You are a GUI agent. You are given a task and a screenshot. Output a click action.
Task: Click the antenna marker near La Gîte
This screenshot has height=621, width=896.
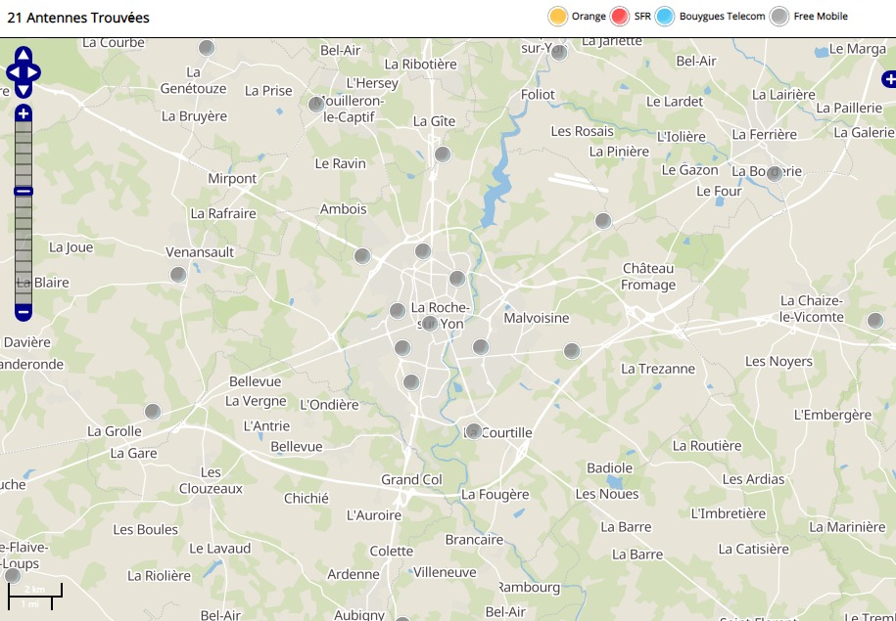coord(443,154)
